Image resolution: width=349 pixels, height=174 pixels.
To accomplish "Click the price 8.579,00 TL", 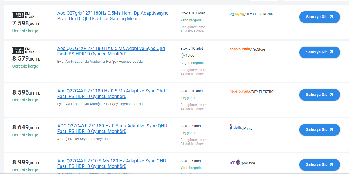I will (26, 59).
